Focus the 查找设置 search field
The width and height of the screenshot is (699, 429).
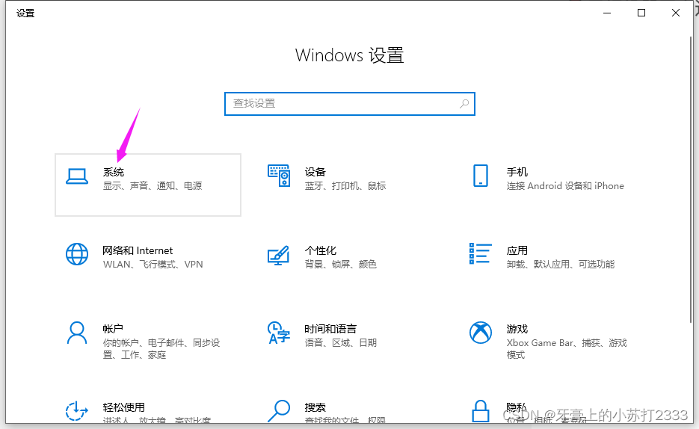350,104
